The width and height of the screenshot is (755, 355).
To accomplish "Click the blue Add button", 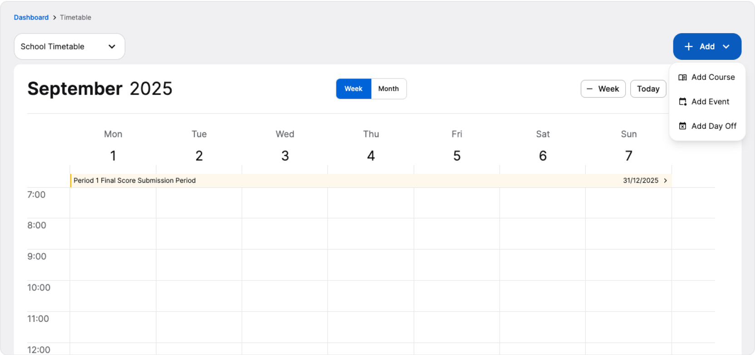I will pos(707,46).
